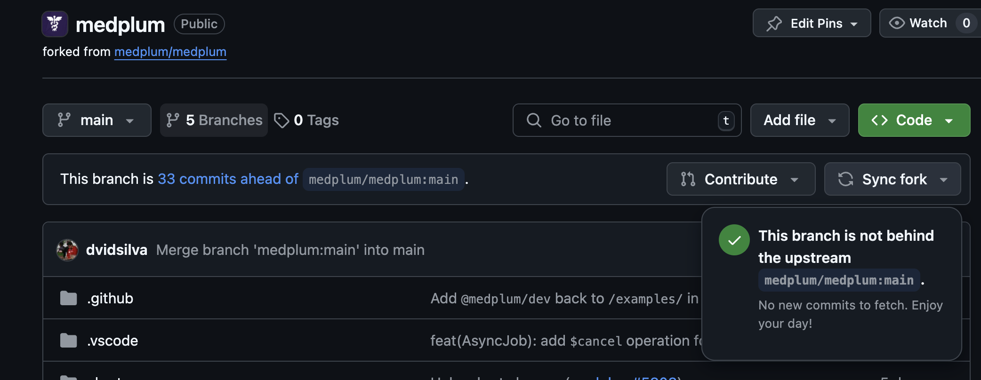Click the code brackets icon on the Code button

coord(879,120)
